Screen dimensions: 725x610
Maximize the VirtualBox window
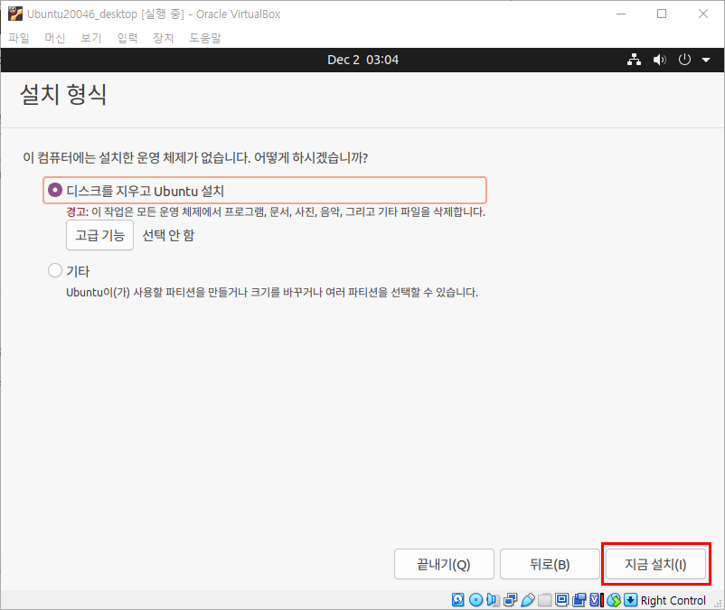coord(662,14)
